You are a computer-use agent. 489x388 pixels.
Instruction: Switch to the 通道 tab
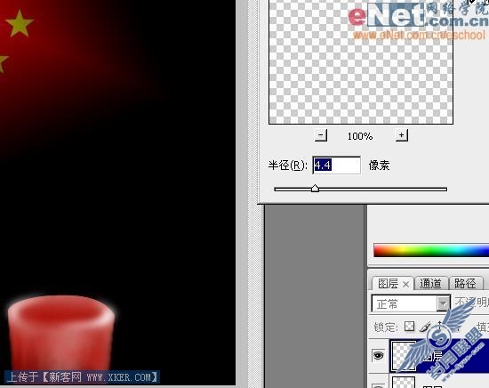pyautogui.click(x=430, y=283)
